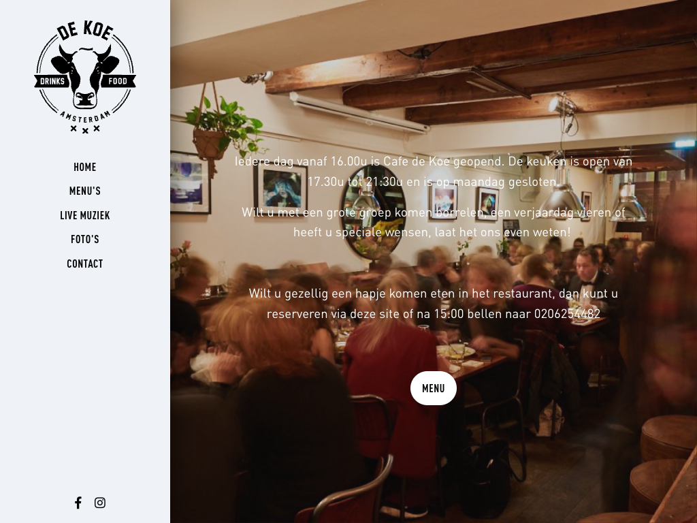The image size is (697, 523).
Task: Click the De Koe cow head logo
Action: click(85, 76)
